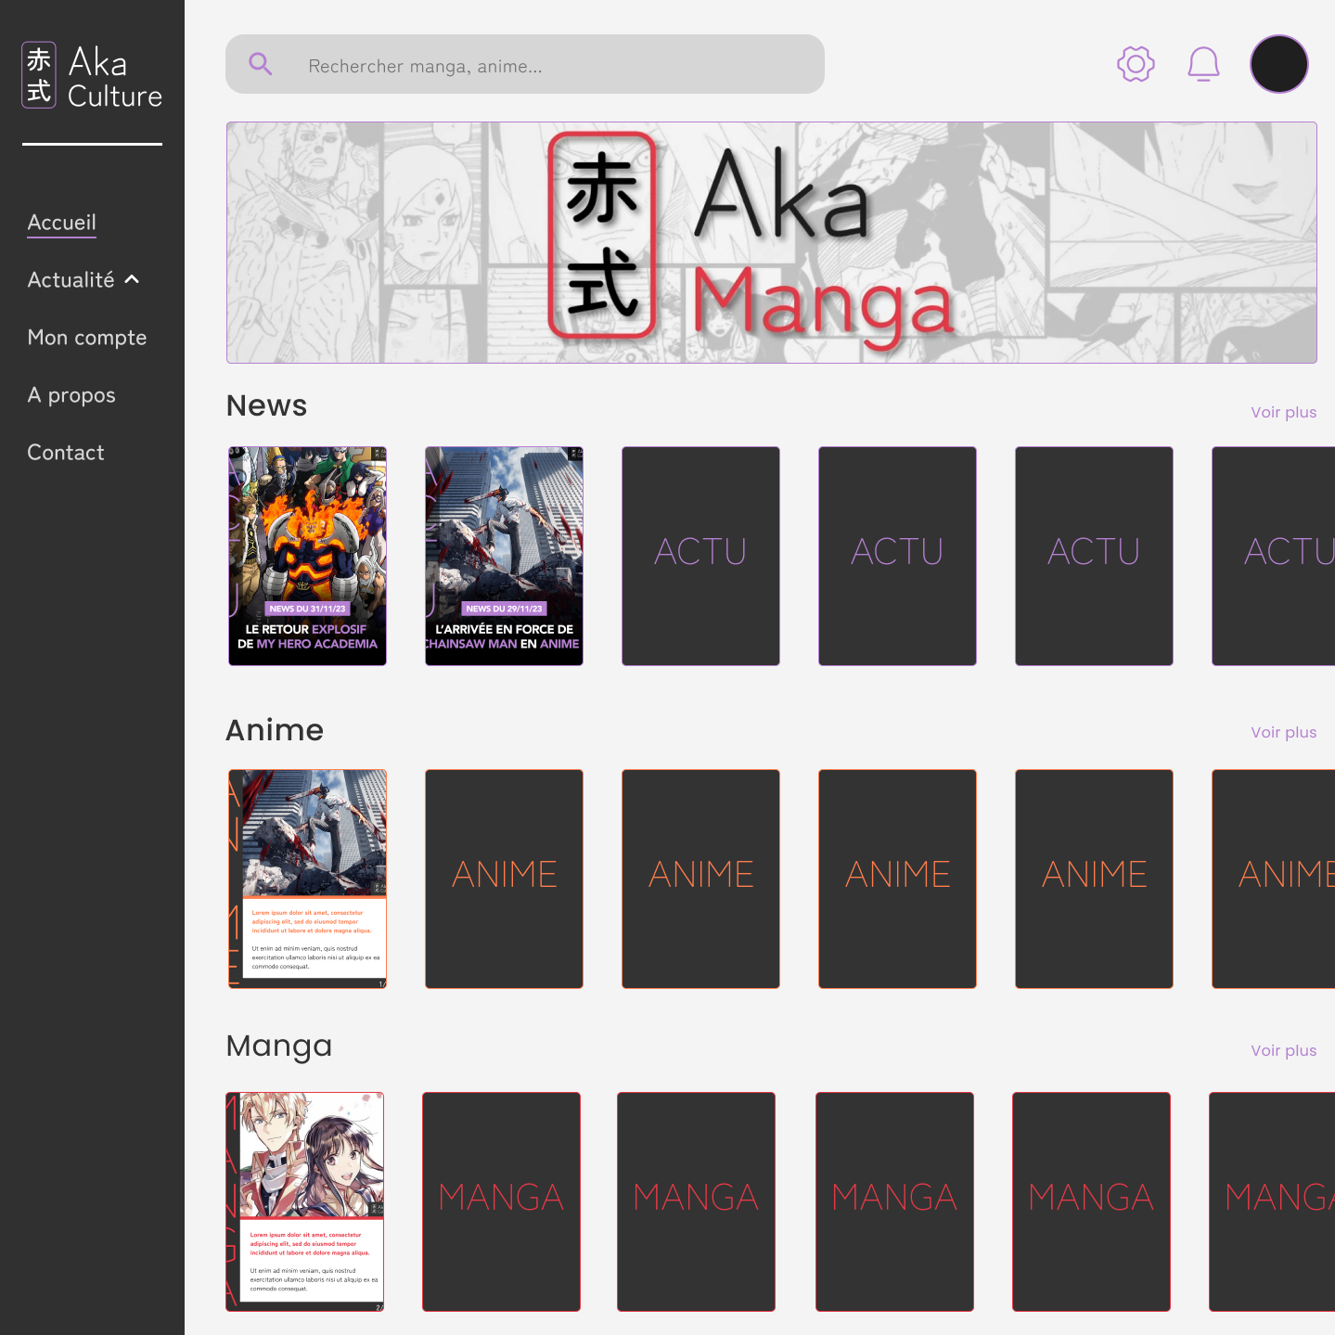Open the Chainsaw Man news card
Image resolution: width=1335 pixels, height=1335 pixels.
(x=504, y=556)
